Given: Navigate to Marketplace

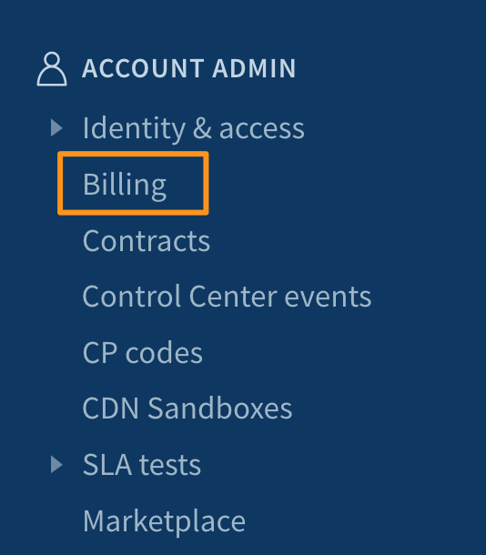Looking at the screenshot, I should coord(164,521).
